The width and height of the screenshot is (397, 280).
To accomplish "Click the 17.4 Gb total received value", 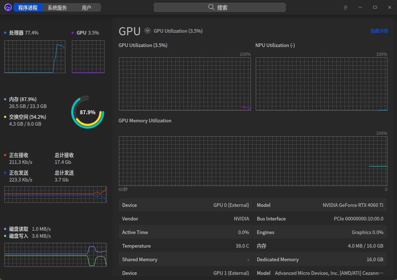I will click(63, 162).
